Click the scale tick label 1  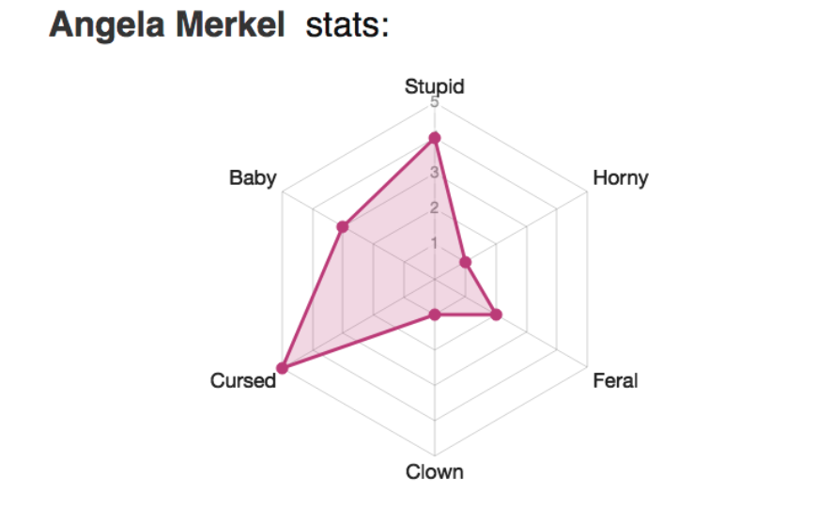(435, 243)
